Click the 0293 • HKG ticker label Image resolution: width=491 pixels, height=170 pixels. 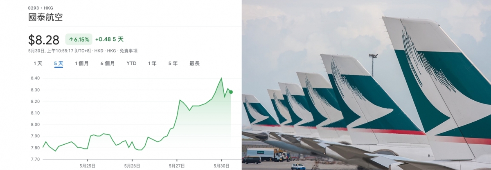pos(41,7)
